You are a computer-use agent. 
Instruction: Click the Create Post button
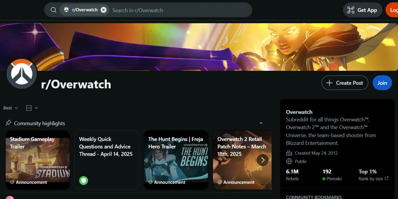click(x=345, y=83)
